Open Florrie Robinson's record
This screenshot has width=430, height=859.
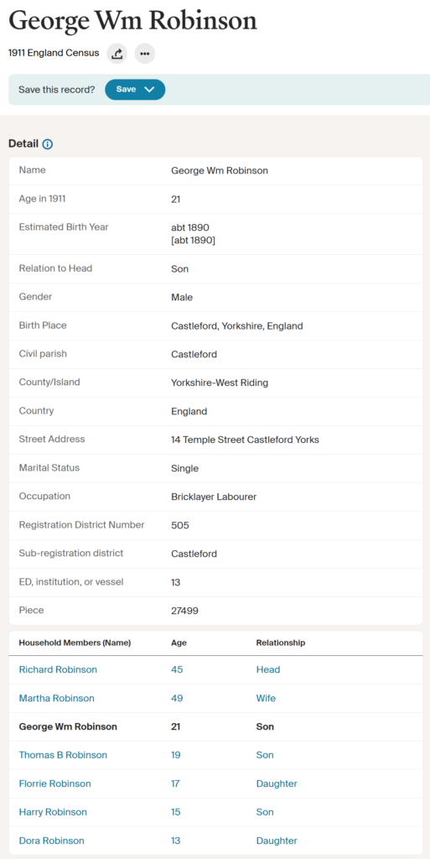coord(54,784)
